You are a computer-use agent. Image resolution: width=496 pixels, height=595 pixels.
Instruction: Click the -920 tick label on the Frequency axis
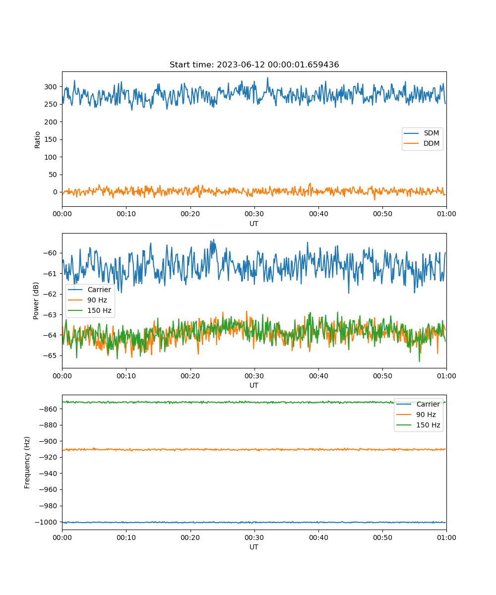click(48, 458)
